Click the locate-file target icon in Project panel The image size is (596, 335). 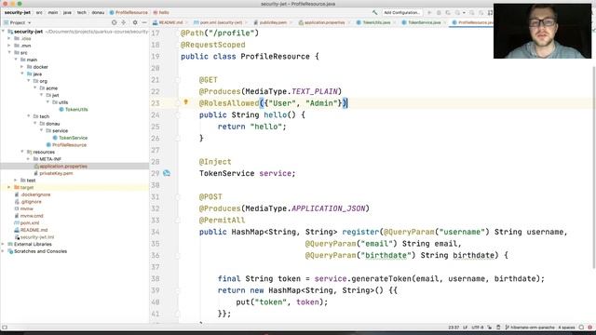(114, 22)
